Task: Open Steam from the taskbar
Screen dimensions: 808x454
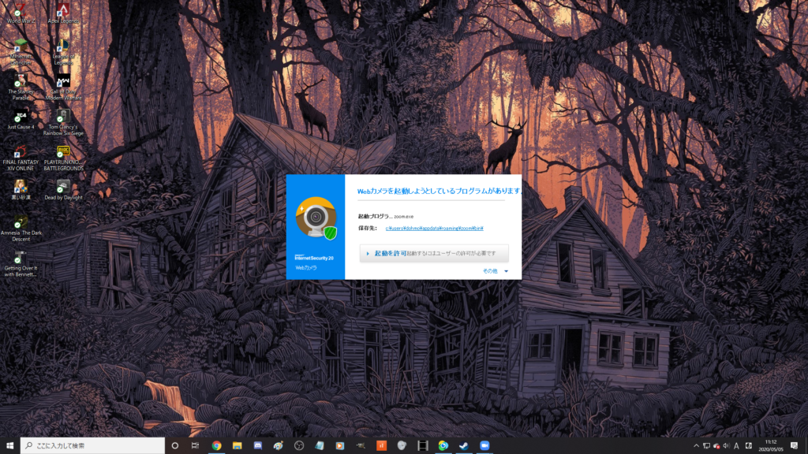Action: click(x=464, y=446)
